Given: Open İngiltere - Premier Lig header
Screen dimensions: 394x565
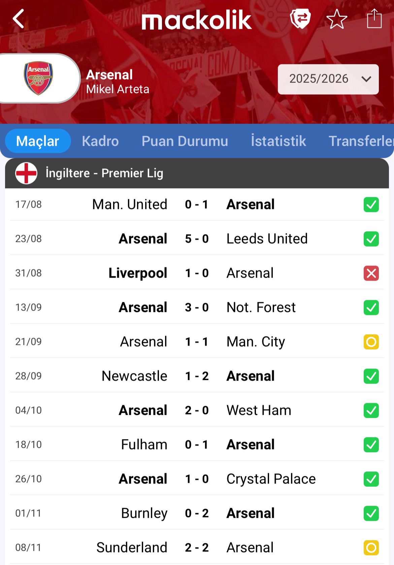Looking at the screenshot, I should click(x=104, y=173).
